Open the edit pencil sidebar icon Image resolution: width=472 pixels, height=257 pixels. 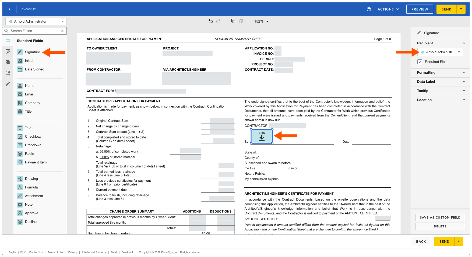8,84
